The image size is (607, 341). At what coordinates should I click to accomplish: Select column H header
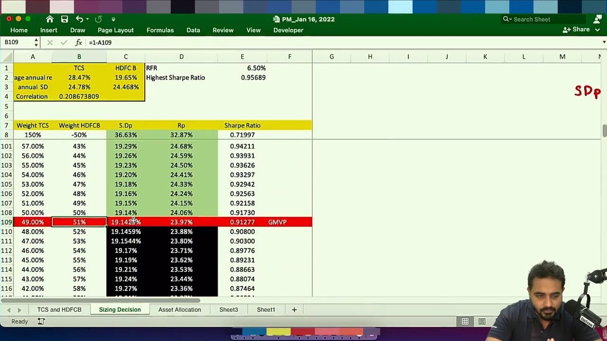[x=370, y=57]
